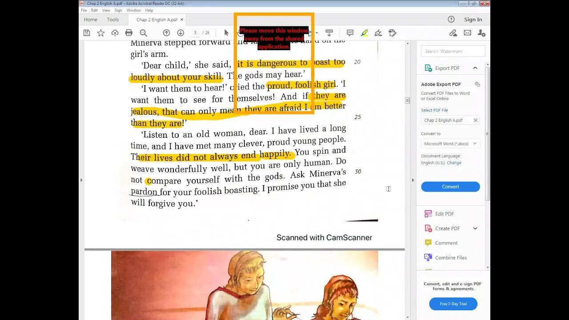Send file by email envelope icon
This screenshot has width=569, height=320.
click(x=467, y=33)
